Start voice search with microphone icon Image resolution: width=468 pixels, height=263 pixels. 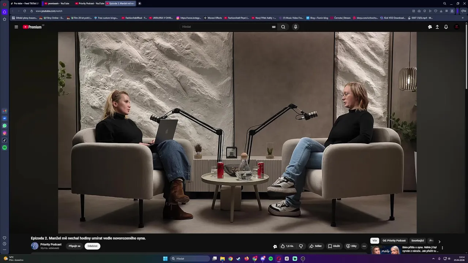tap(295, 27)
